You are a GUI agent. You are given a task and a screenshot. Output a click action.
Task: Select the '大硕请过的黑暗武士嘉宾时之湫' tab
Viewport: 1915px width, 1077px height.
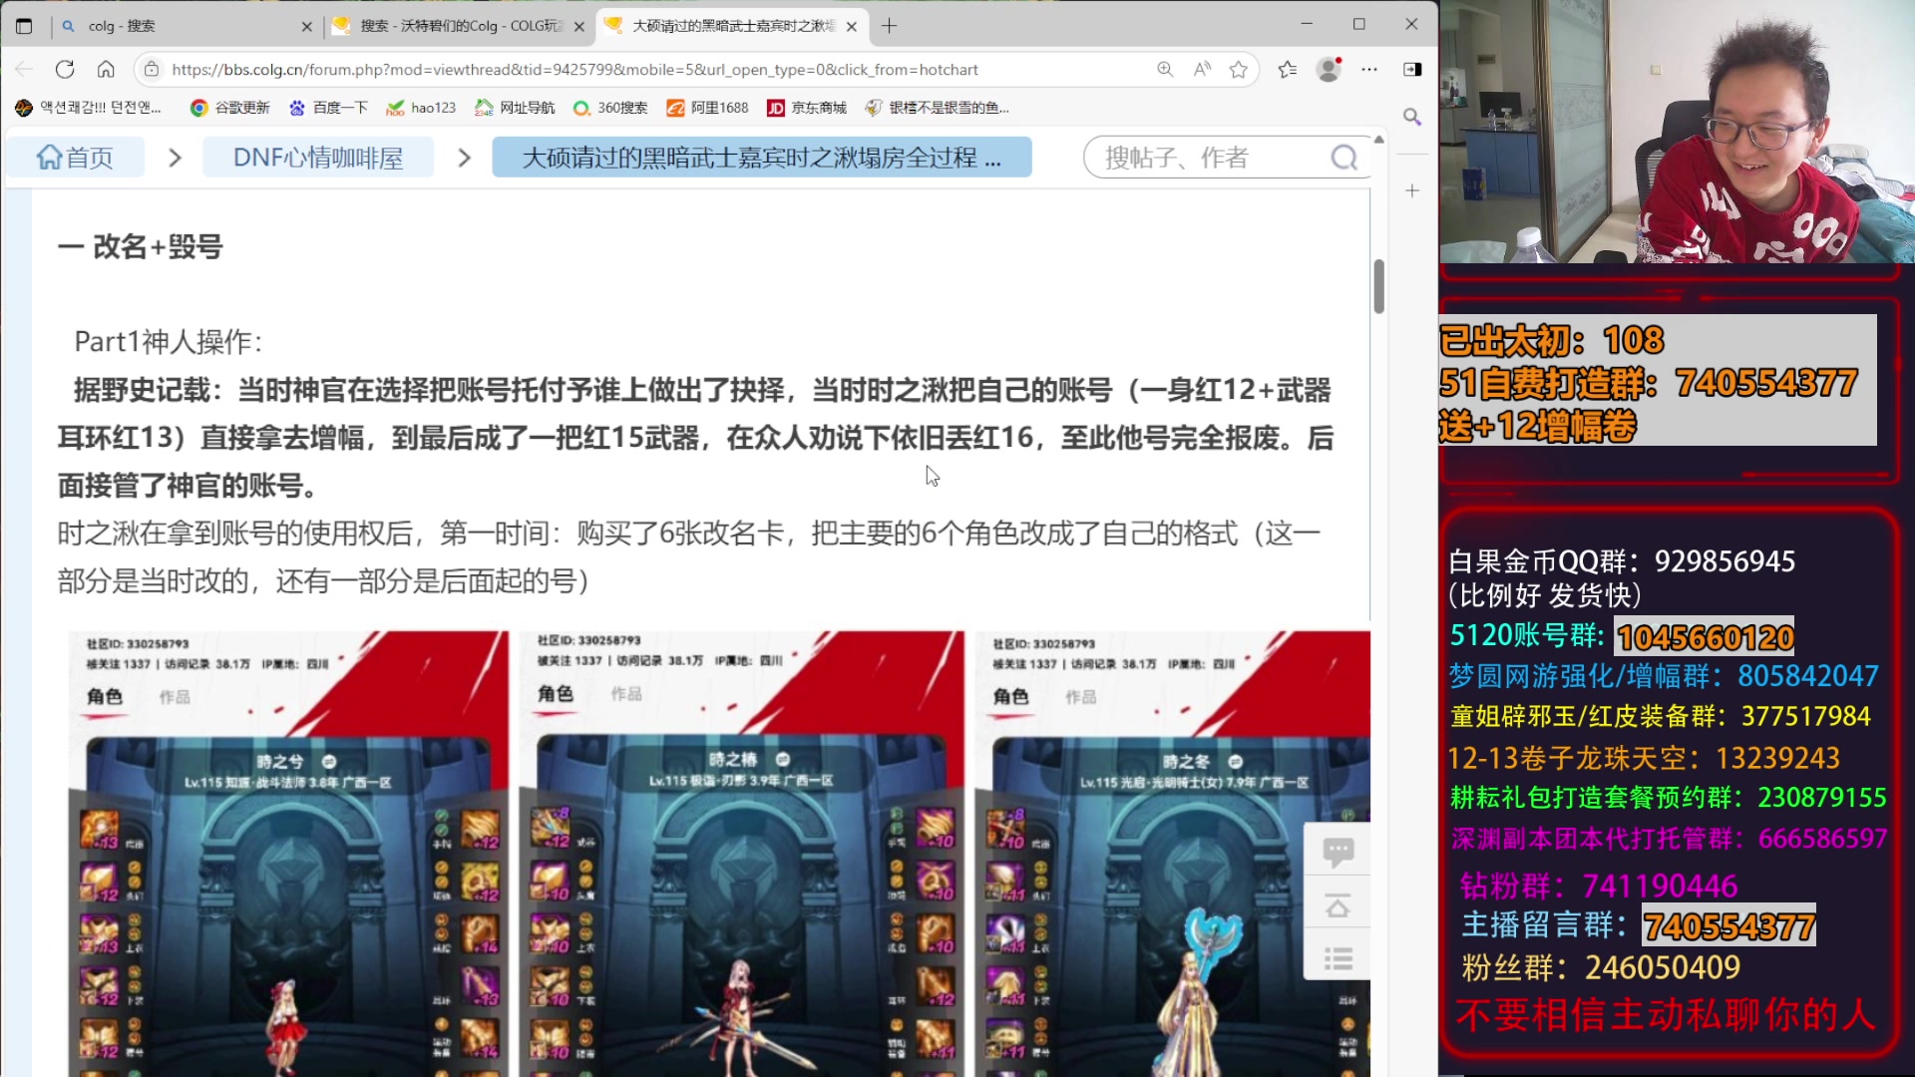[x=732, y=26]
